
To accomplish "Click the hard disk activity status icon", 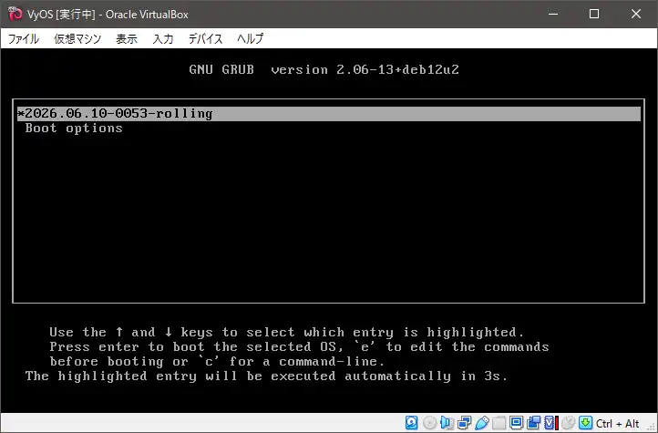I will pyautogui.click(x=412, y=423).
